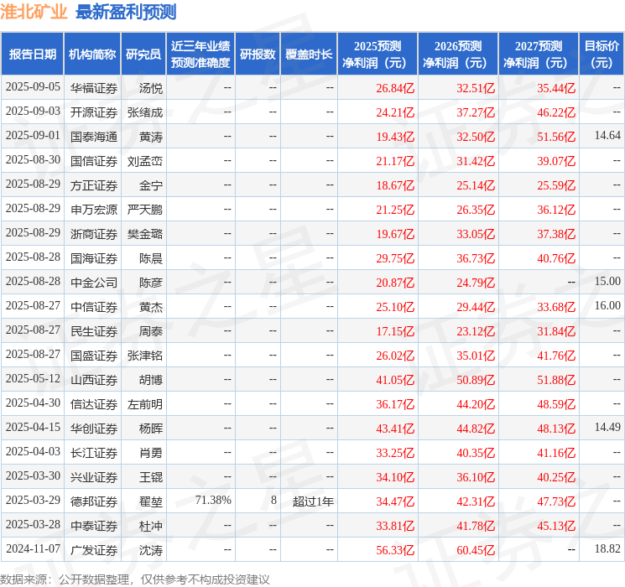
Task: Click the 淮北矿业 title text
Action: click(x=34, y=12)
